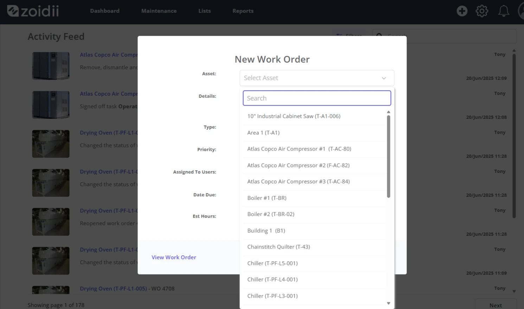This screenshot has width=524, height=309.
Task: Select Area 1 (T-A1) asset
Action: click(x=314, y=133)
